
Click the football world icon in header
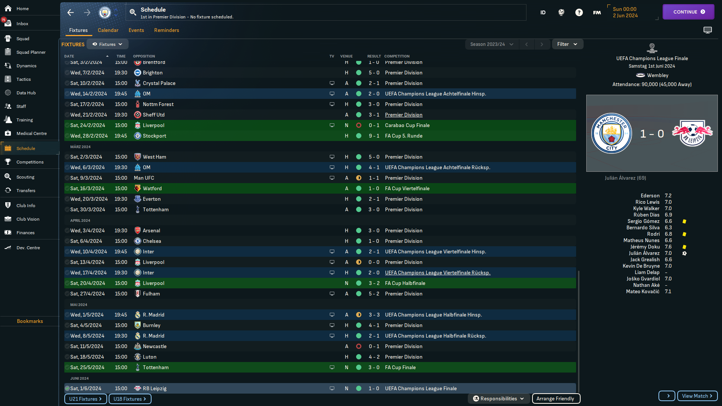[561, 12]
